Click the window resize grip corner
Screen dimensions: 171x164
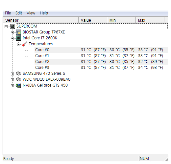click(x=166, y=159)
